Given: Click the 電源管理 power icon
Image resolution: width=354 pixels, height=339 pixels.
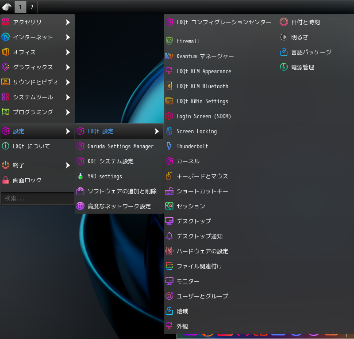Looking at the screenshot, I should (284, 67).
